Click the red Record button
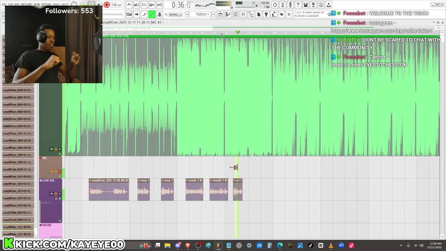The width and height of the screenshot is (446, 251). point(107,5)
